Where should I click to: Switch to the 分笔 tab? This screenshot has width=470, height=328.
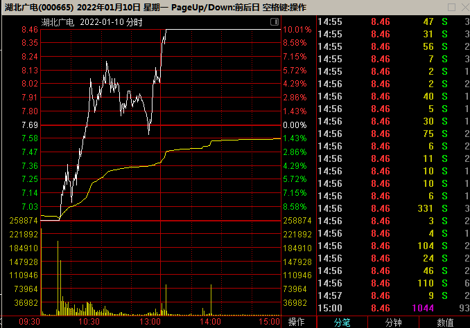coord(342,322)
